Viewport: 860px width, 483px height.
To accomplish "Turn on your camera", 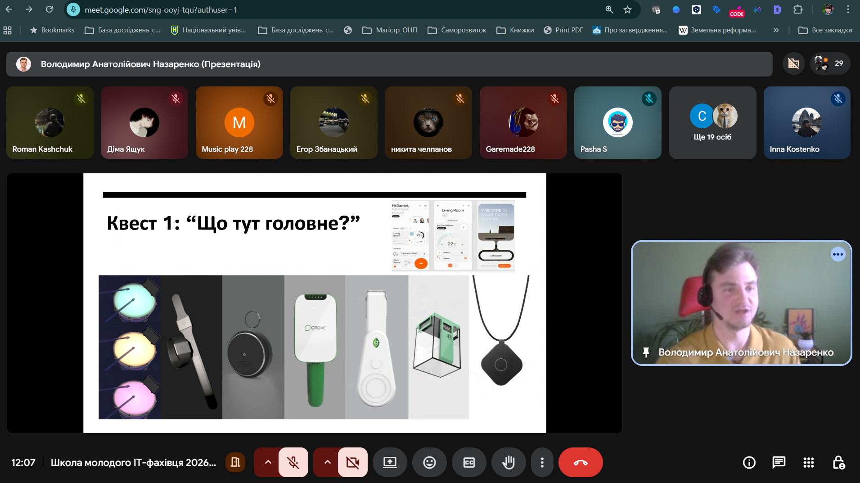I will [x=353, y=462].
